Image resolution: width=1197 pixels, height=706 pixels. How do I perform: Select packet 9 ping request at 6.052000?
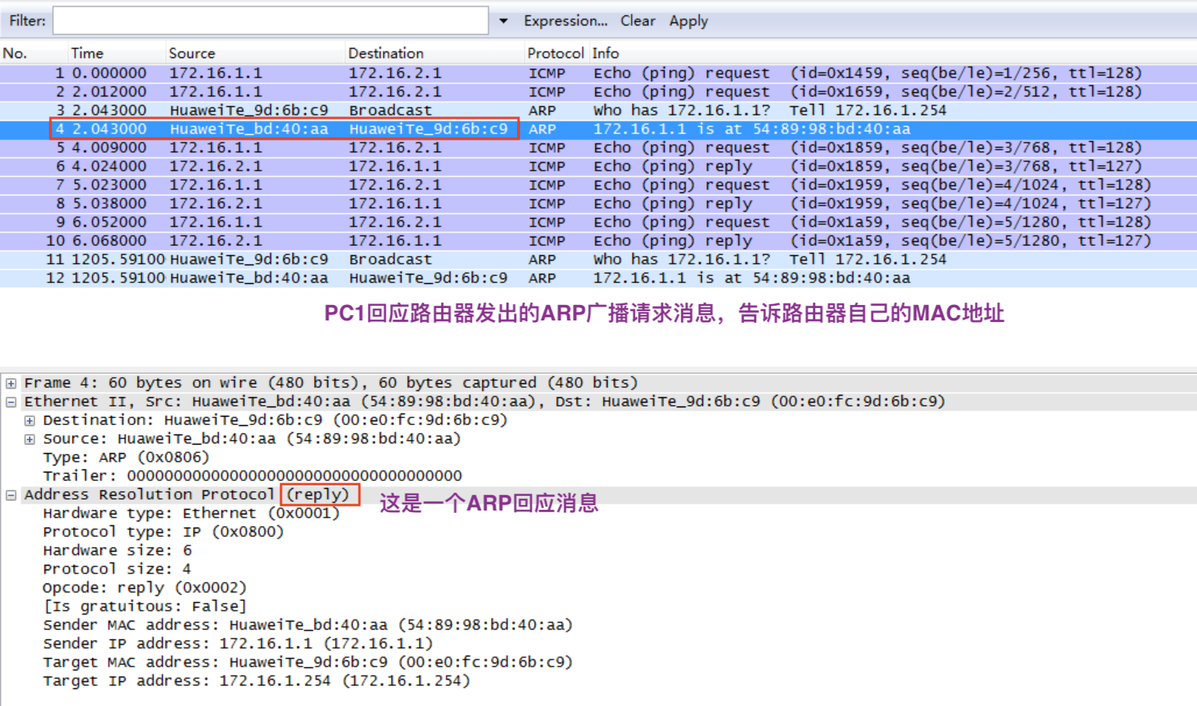[598, 222]
